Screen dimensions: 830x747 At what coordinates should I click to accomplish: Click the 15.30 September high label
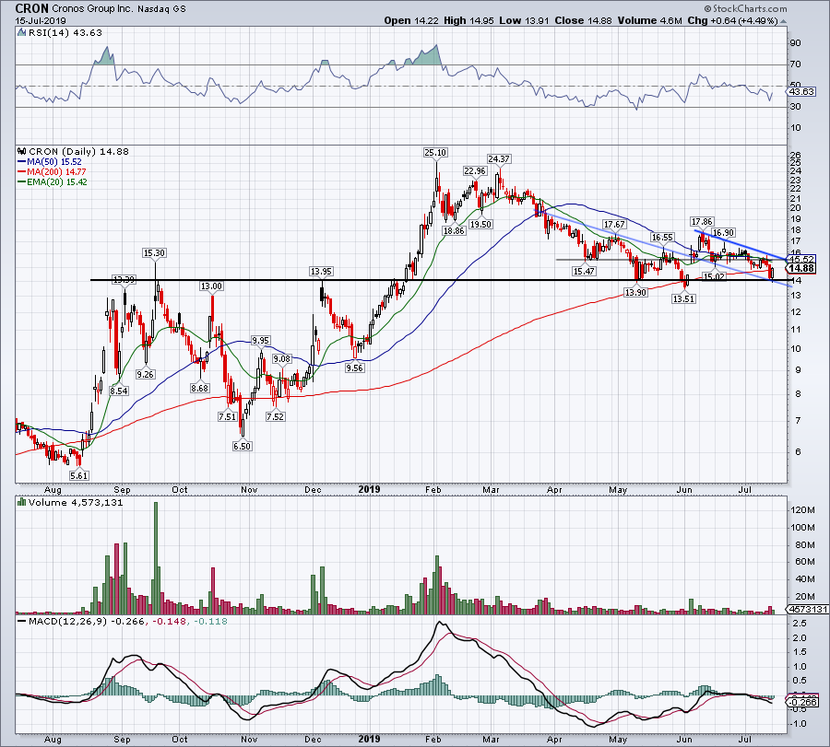[154, 252]
